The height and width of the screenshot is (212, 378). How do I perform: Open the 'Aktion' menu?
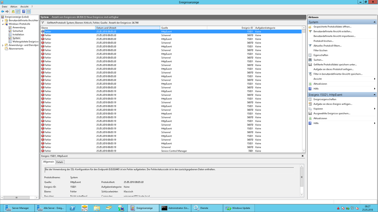coord(14,7)
